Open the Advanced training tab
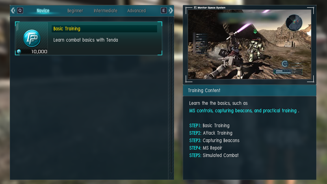 point(136,11)
